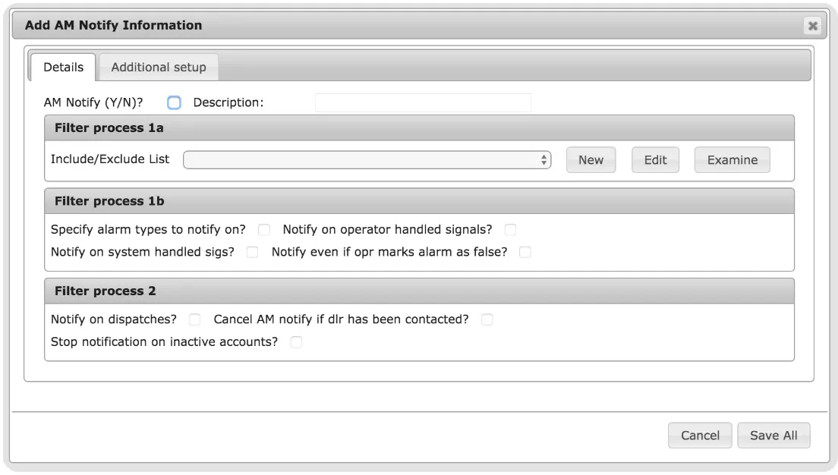838x475 pixels.
Task: Focus the Description text field
Action: pos(423,102)
